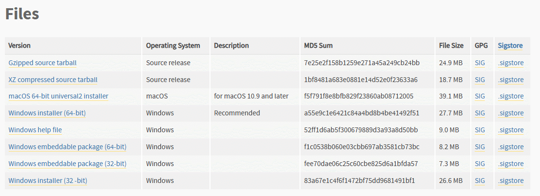Screen dimensions: 540x196
Task: Click macOS 64-bit universal2 installer link
Action: [59, 96]
